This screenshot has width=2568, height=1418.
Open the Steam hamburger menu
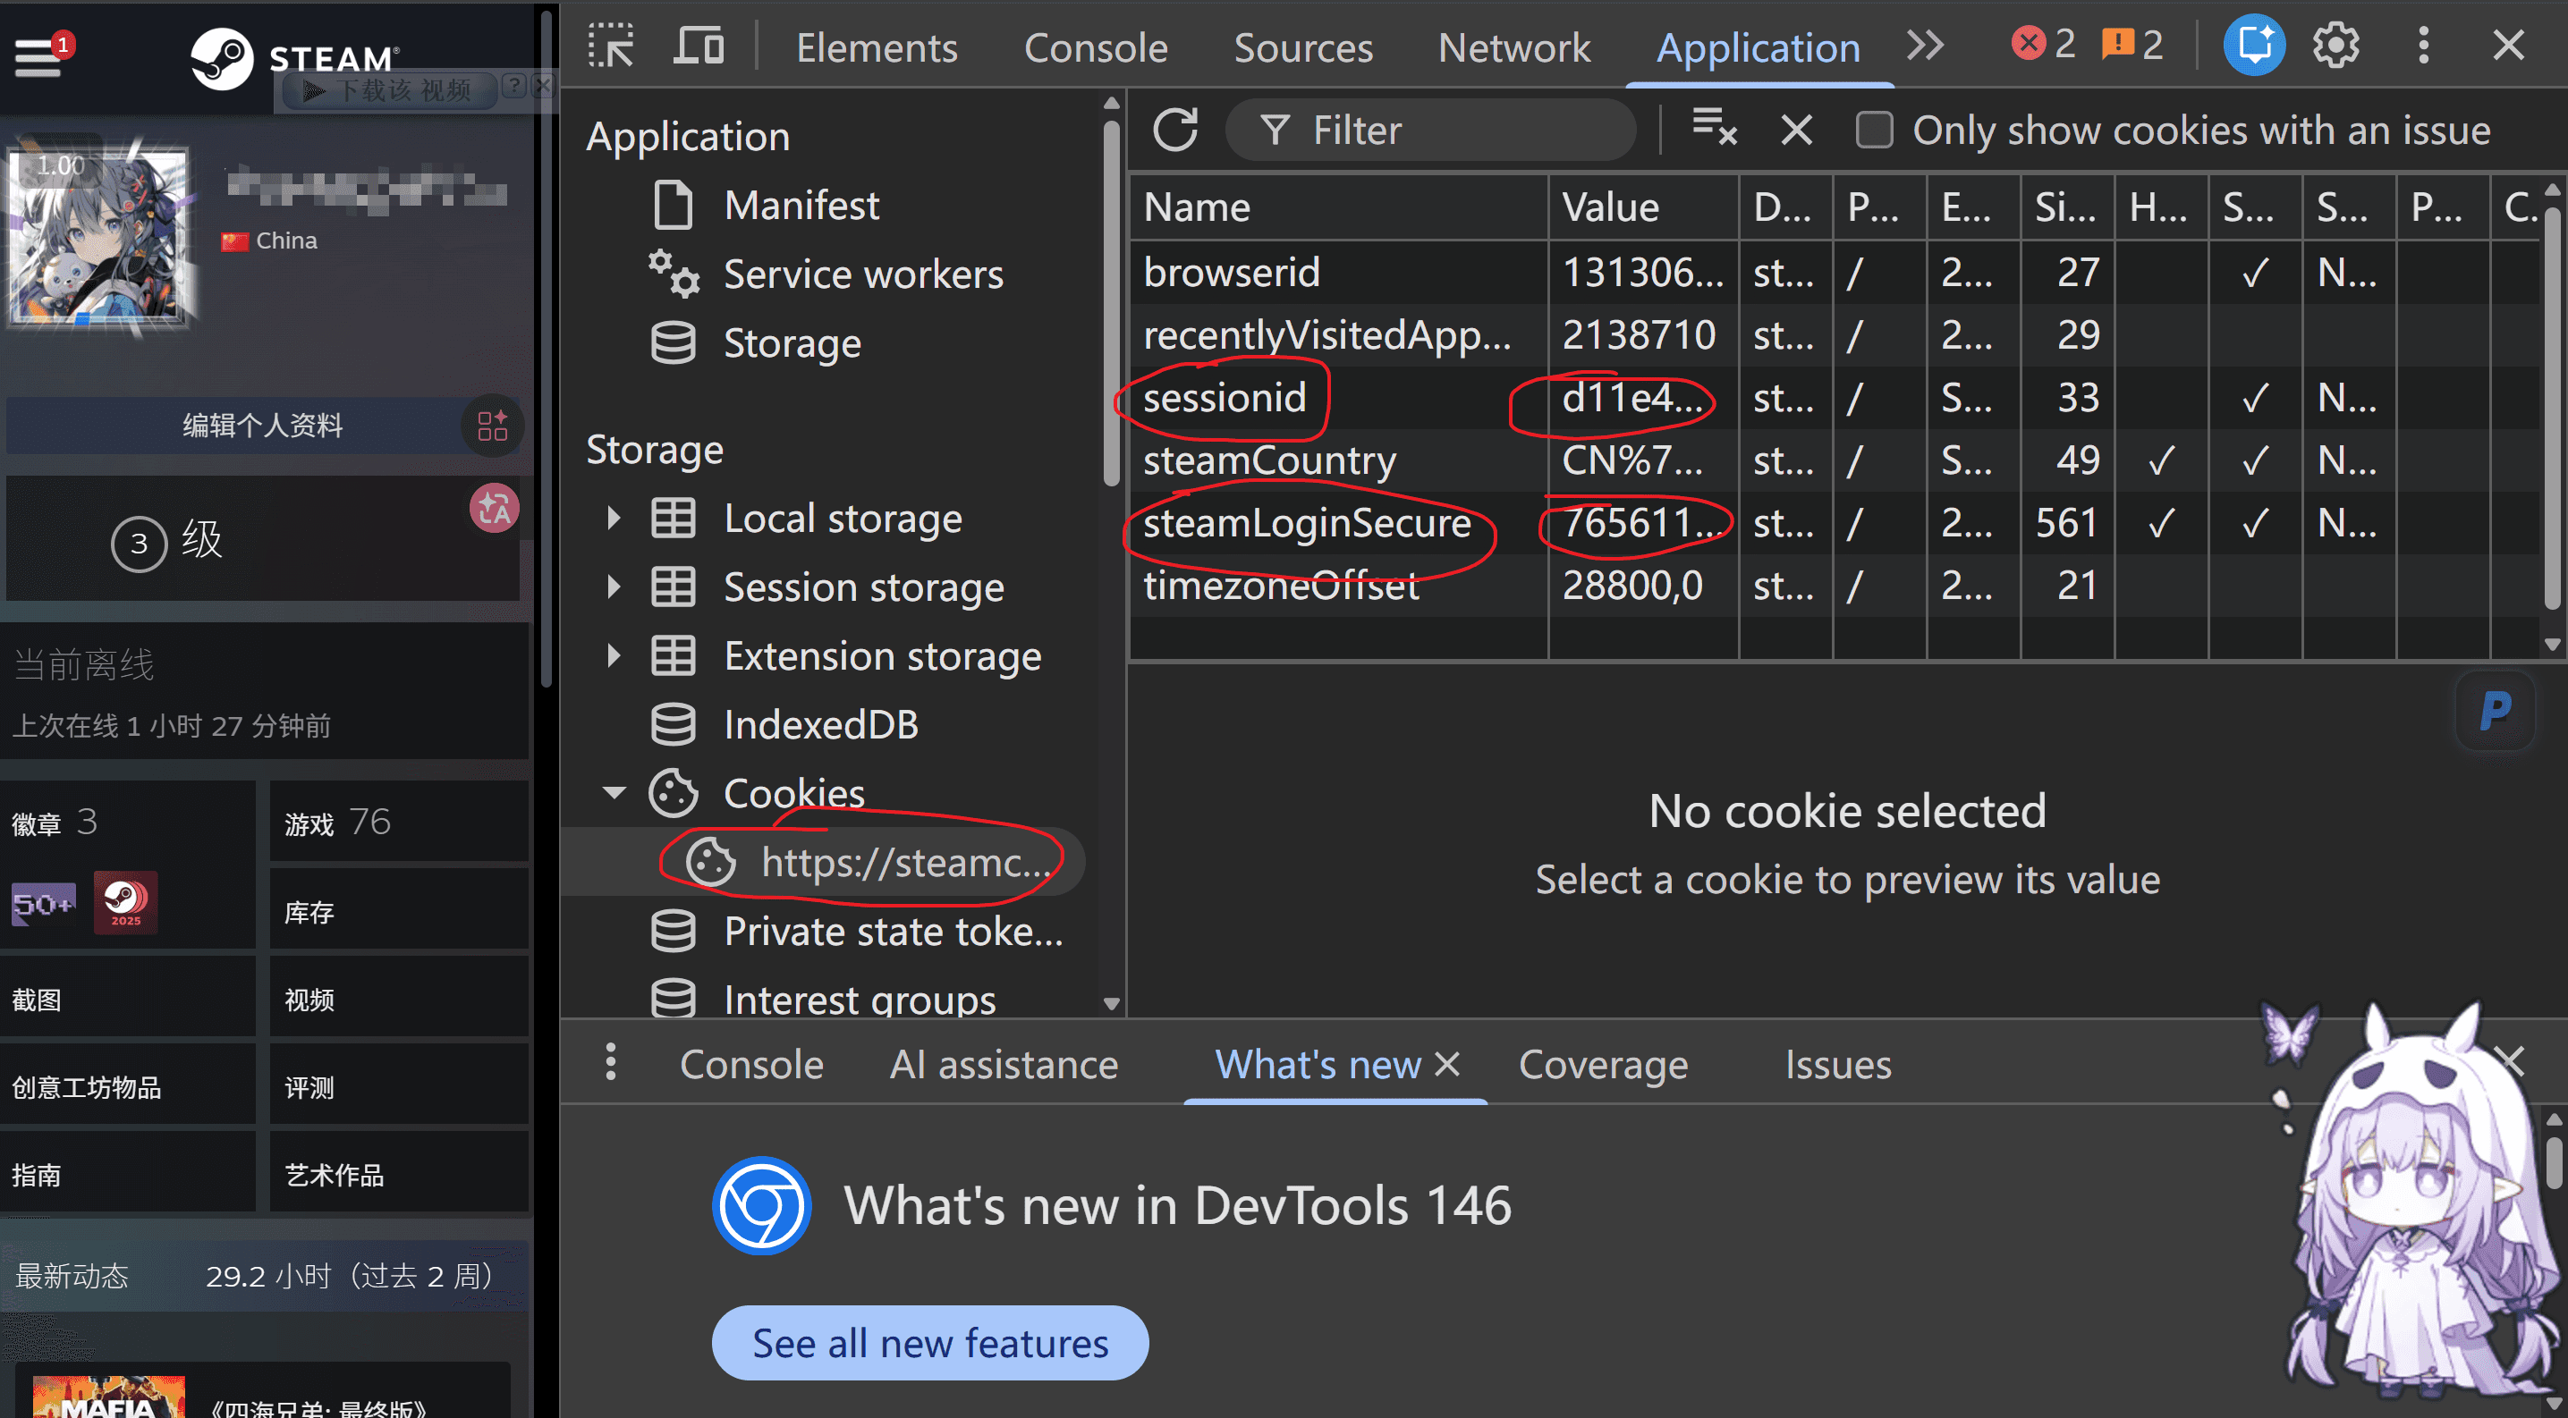point(38,55)
